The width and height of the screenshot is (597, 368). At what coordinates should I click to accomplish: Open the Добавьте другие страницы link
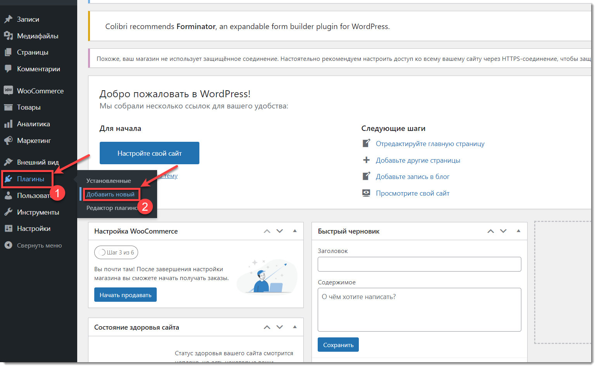(418, 160)
